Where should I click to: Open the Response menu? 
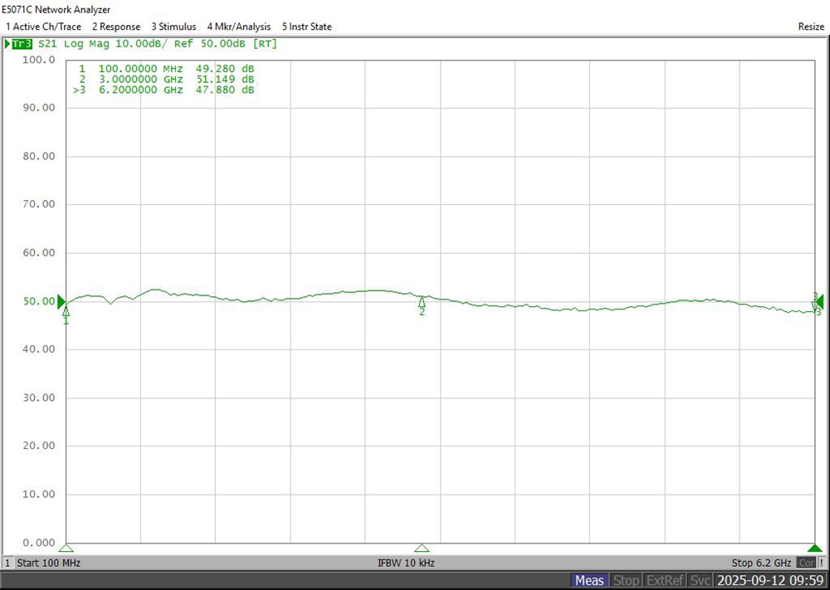[116, 27]
